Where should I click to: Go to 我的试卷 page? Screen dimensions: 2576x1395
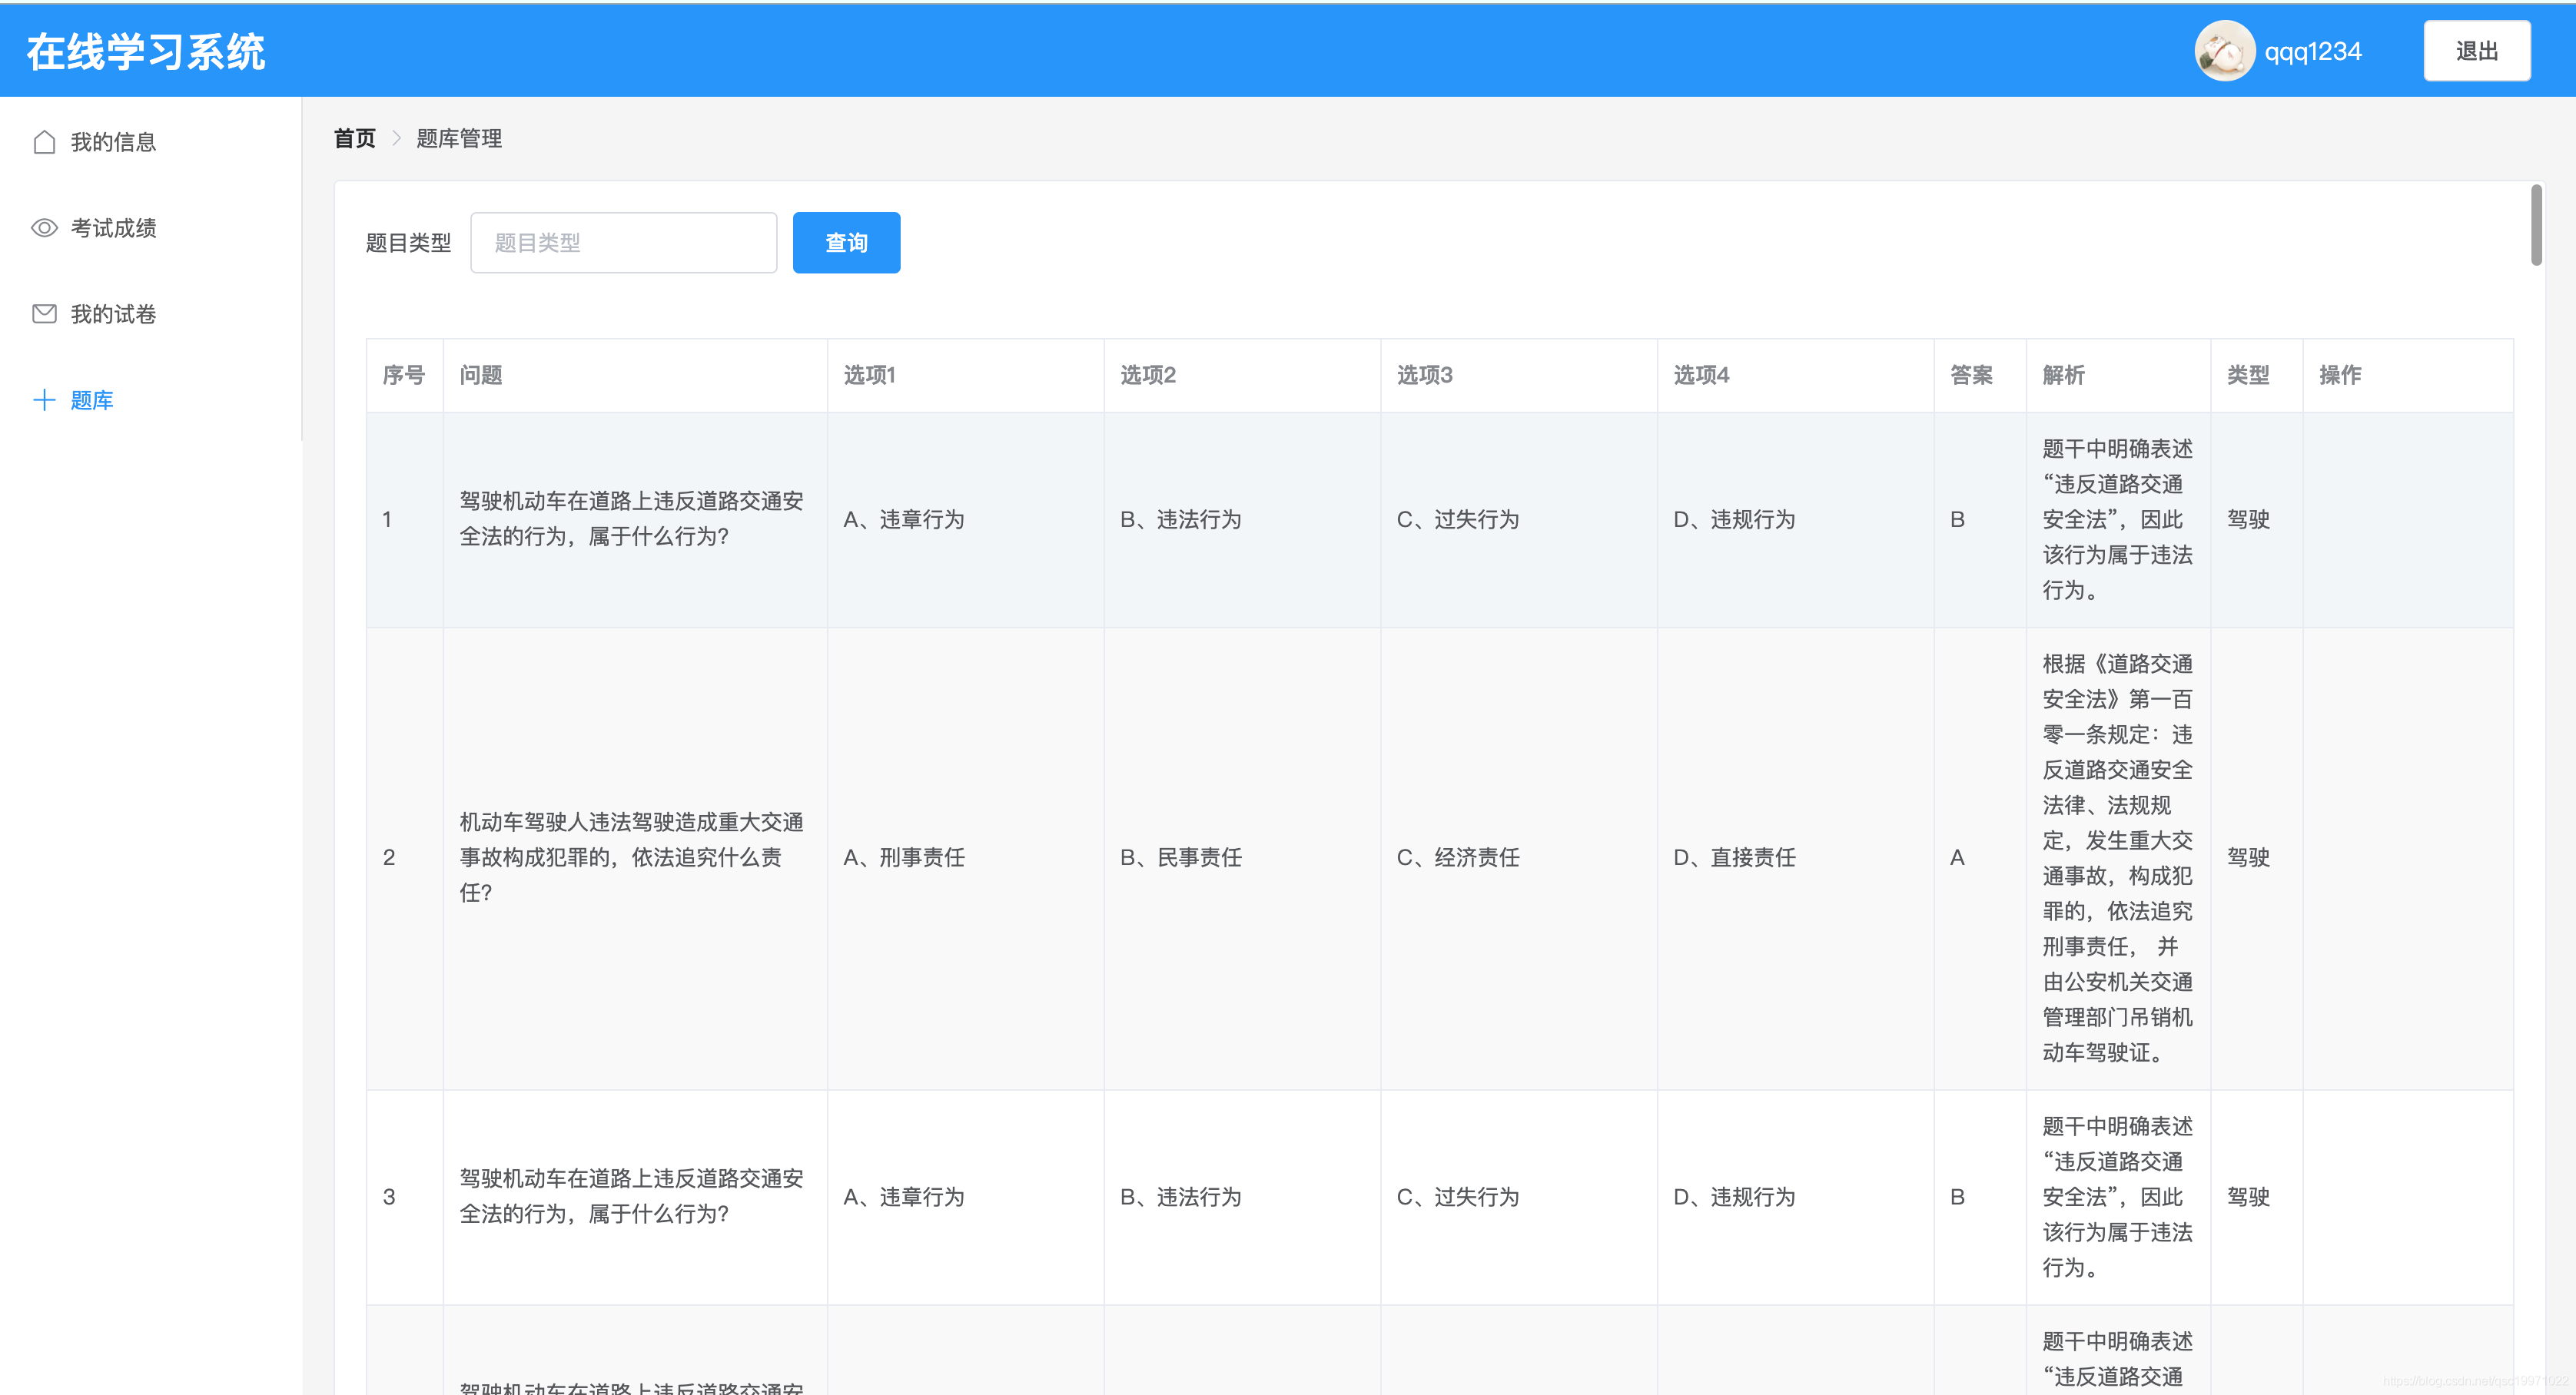(x=113, y=313)
